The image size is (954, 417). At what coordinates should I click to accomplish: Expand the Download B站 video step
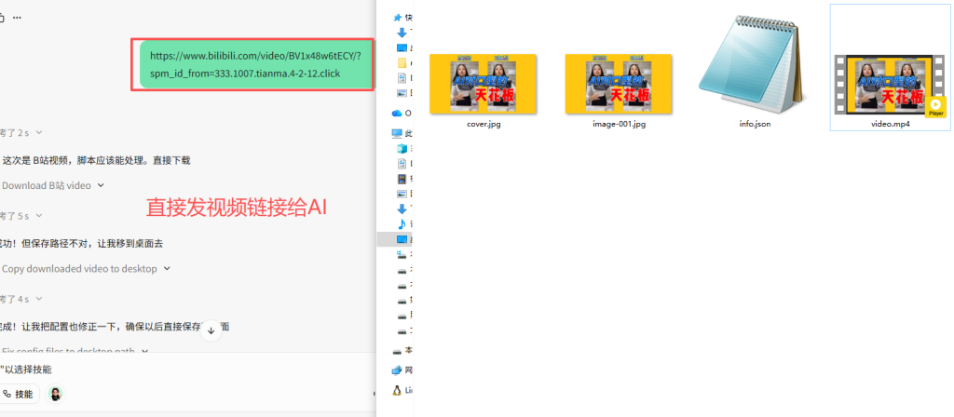point(53,185)
